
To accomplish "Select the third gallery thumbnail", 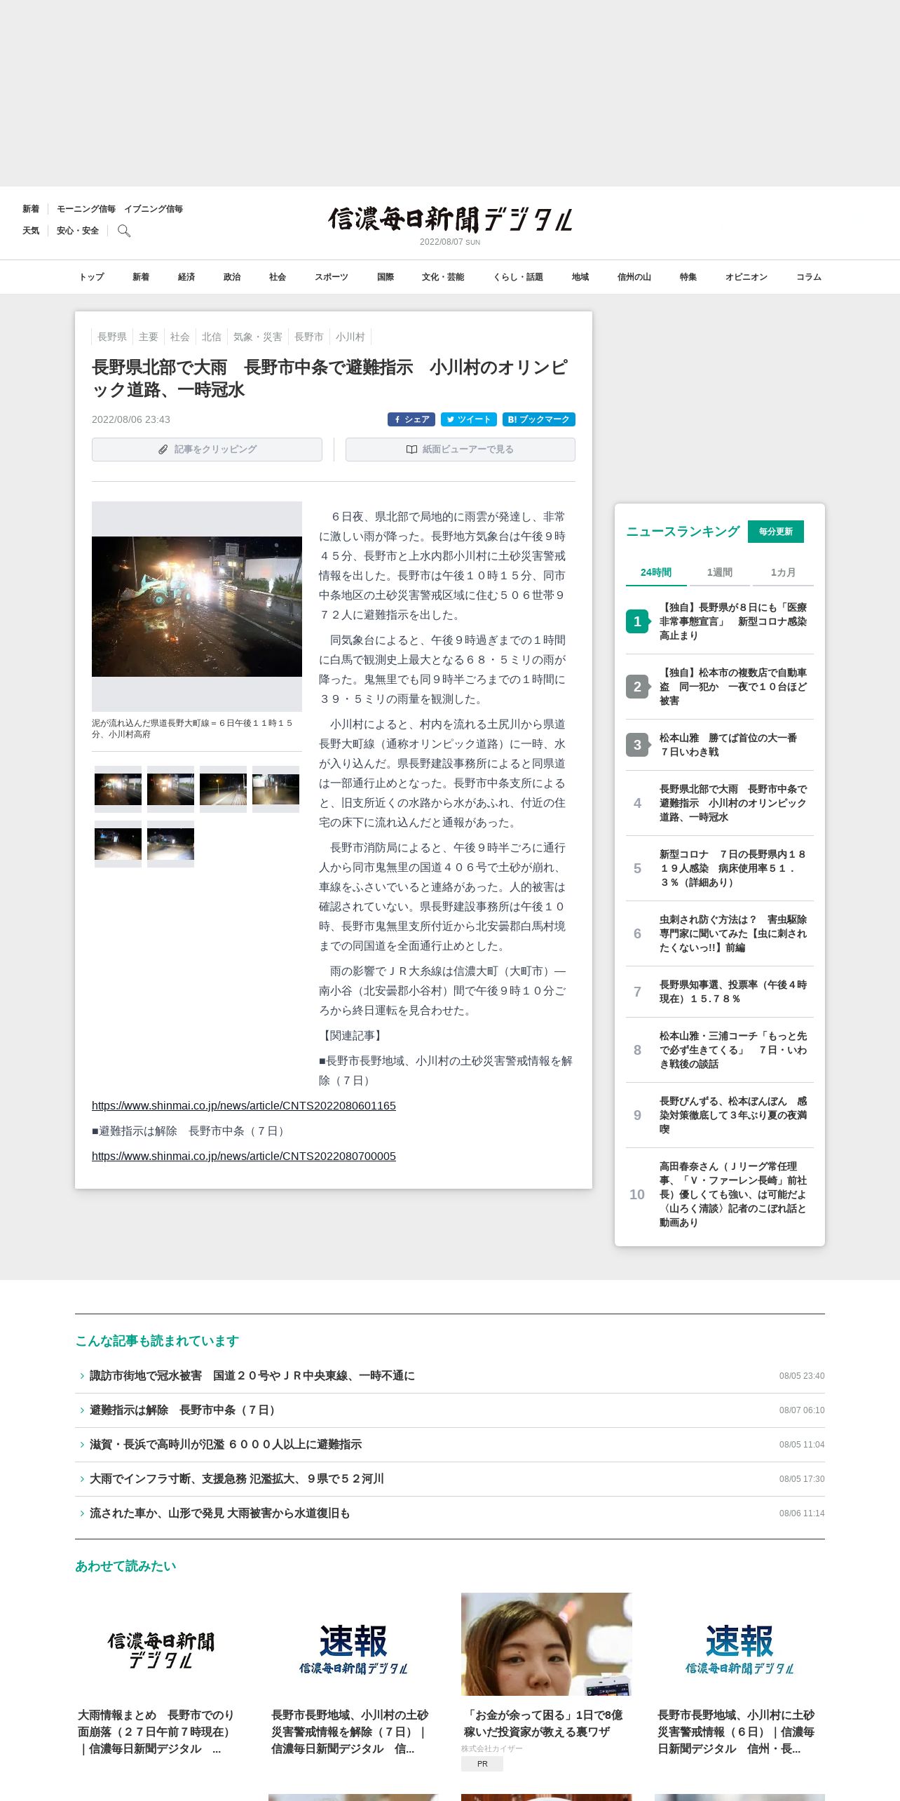I will [x=223, y=789].
